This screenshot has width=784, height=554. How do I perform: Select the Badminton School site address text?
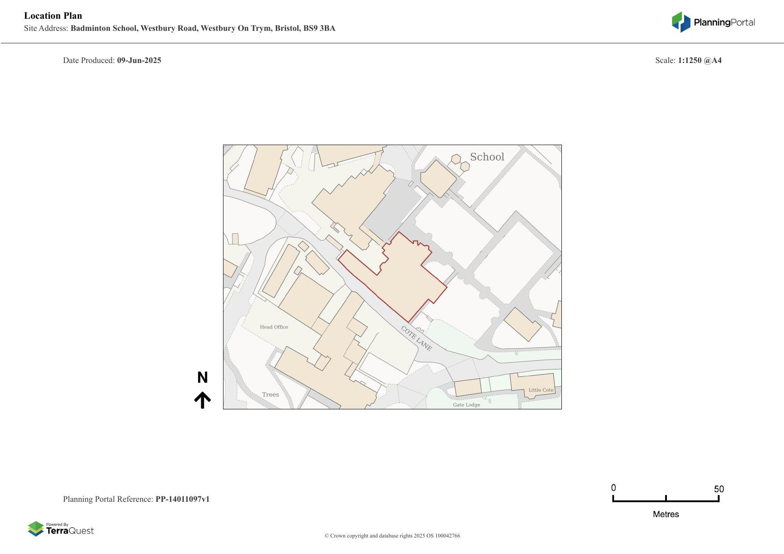pyautogui.click(x=202, y=28)
